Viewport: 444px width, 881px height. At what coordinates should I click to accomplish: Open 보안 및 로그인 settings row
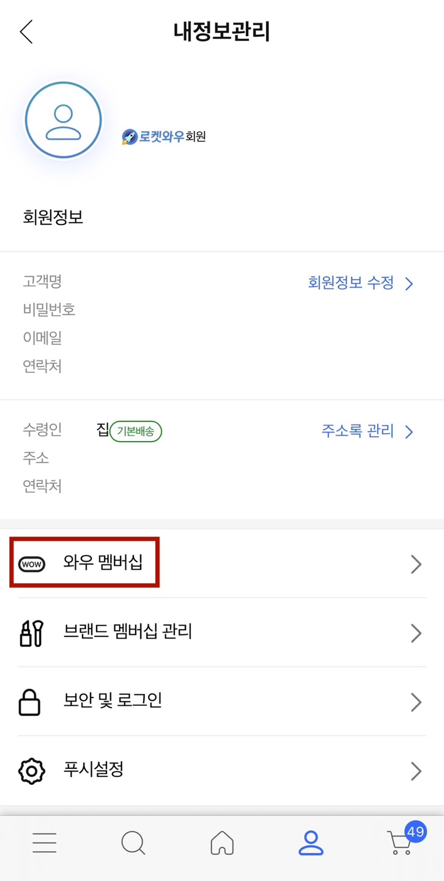point(416,702)
